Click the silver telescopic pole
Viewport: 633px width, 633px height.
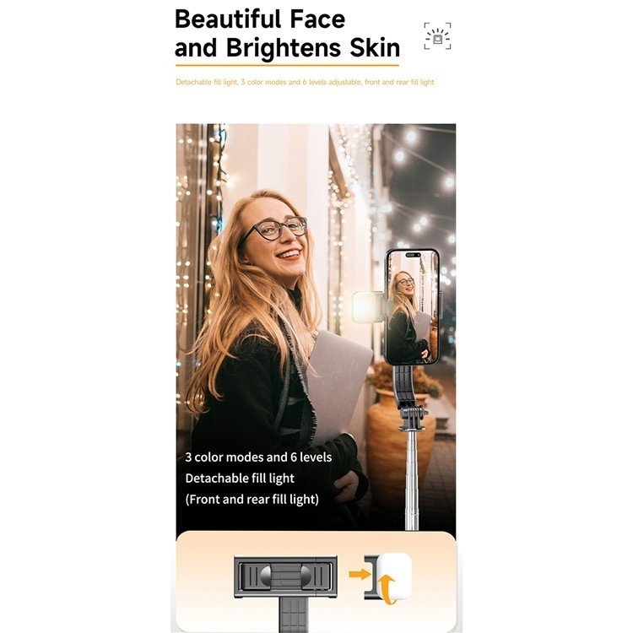411,479
